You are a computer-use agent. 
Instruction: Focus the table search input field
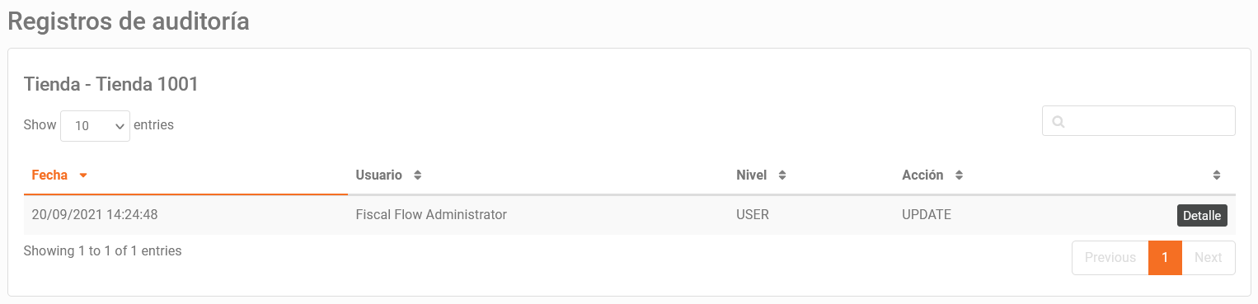coord(1138,121)
